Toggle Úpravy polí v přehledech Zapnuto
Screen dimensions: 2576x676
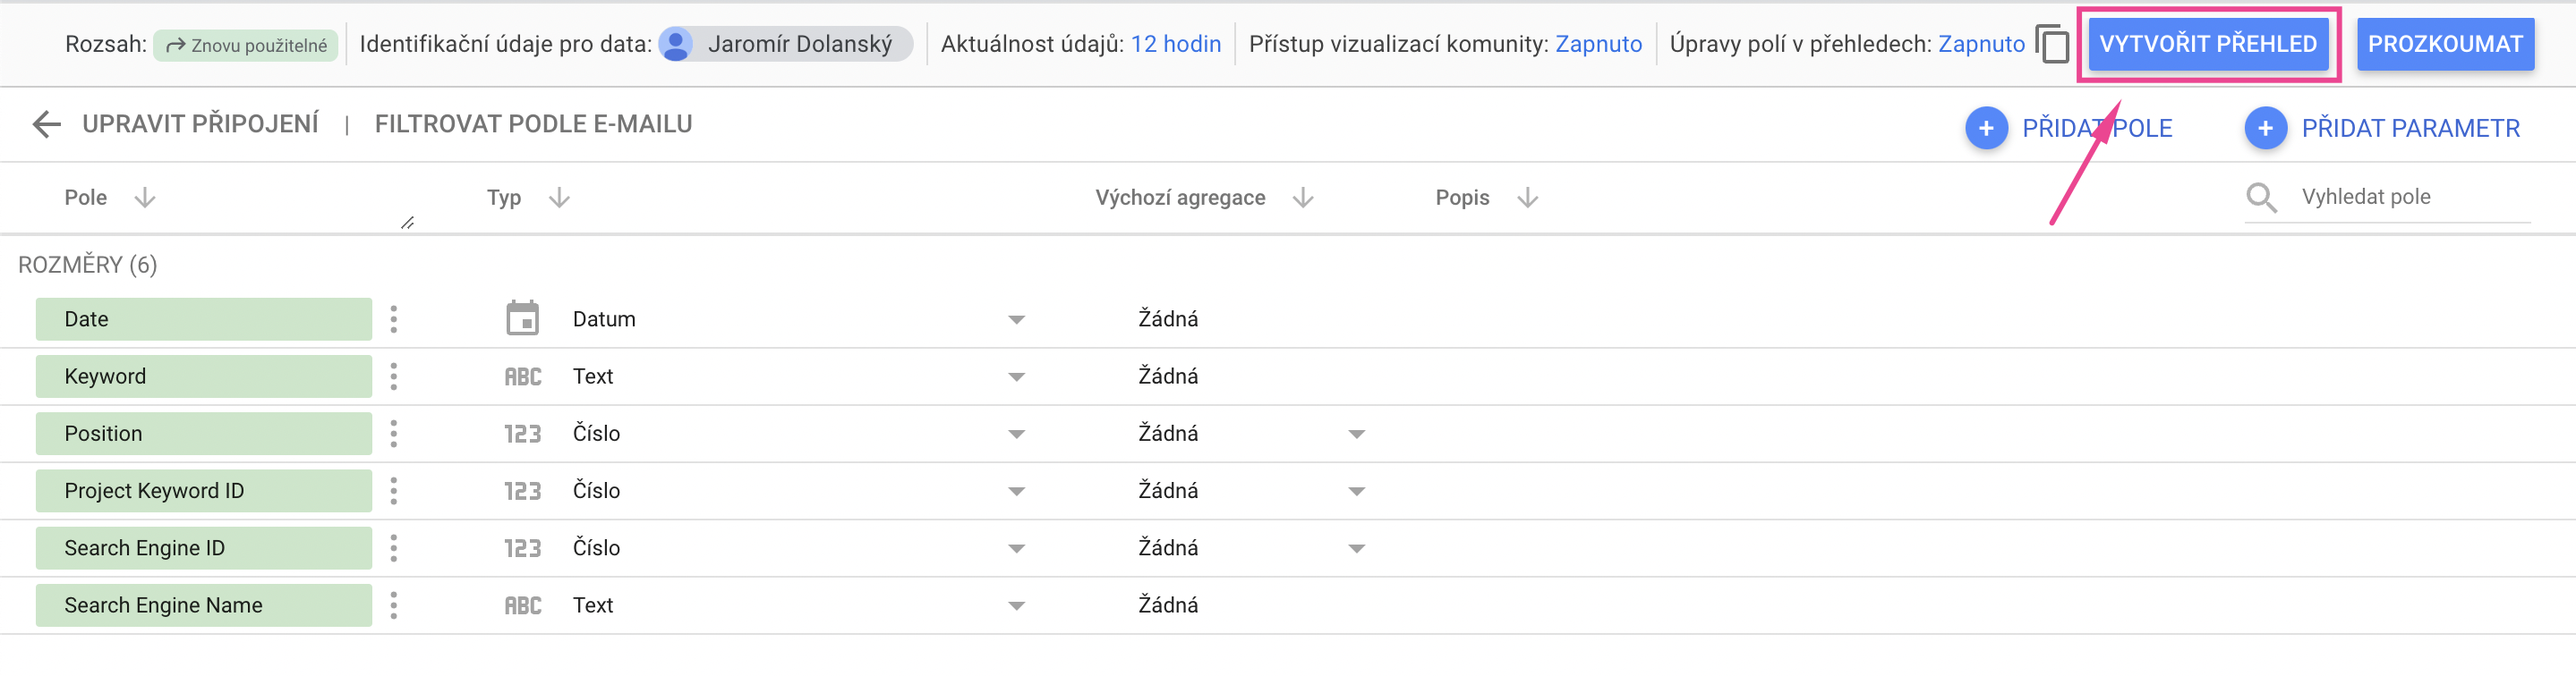click(x=1981, y=44)
